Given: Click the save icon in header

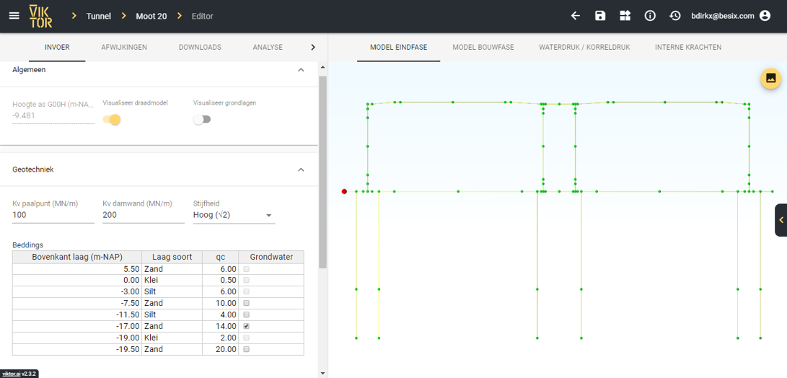Looking at the screenshot, I should [x=600, y=16].
